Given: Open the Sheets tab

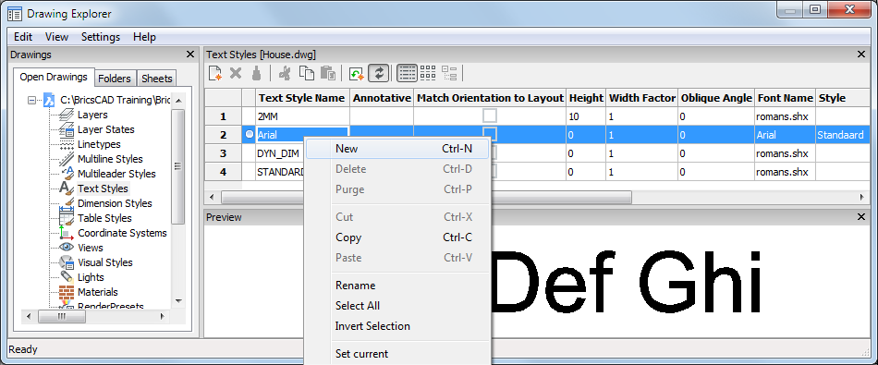Looking at the screenshot, I should [x=157, y=79].
